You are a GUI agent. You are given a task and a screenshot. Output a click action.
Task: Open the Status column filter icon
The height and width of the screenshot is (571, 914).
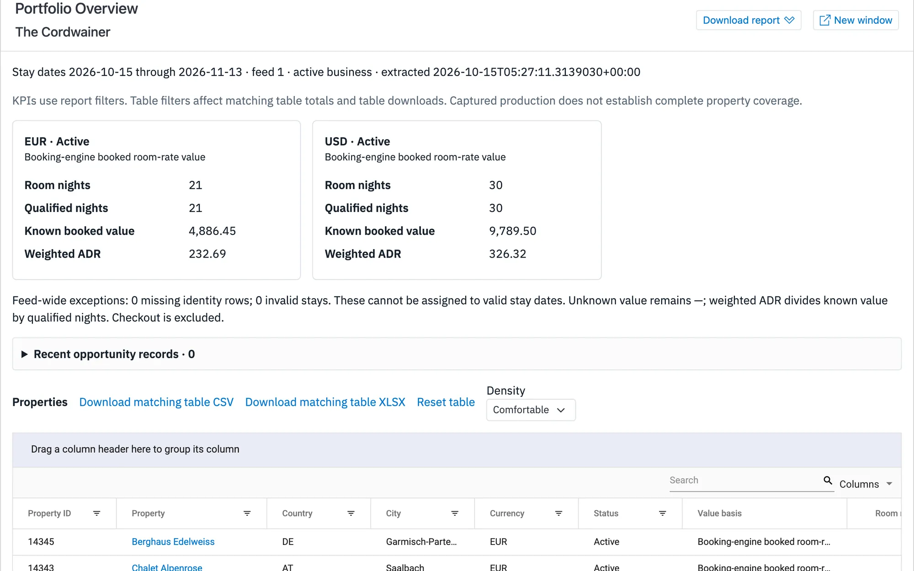pos(662,513)
